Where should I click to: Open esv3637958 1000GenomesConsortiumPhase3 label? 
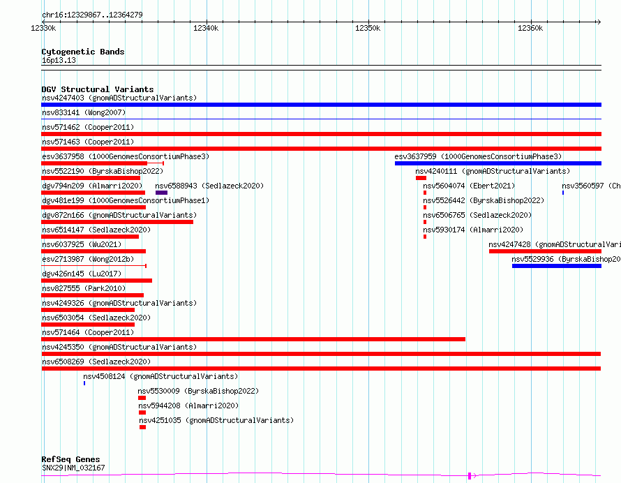[126, 156]
